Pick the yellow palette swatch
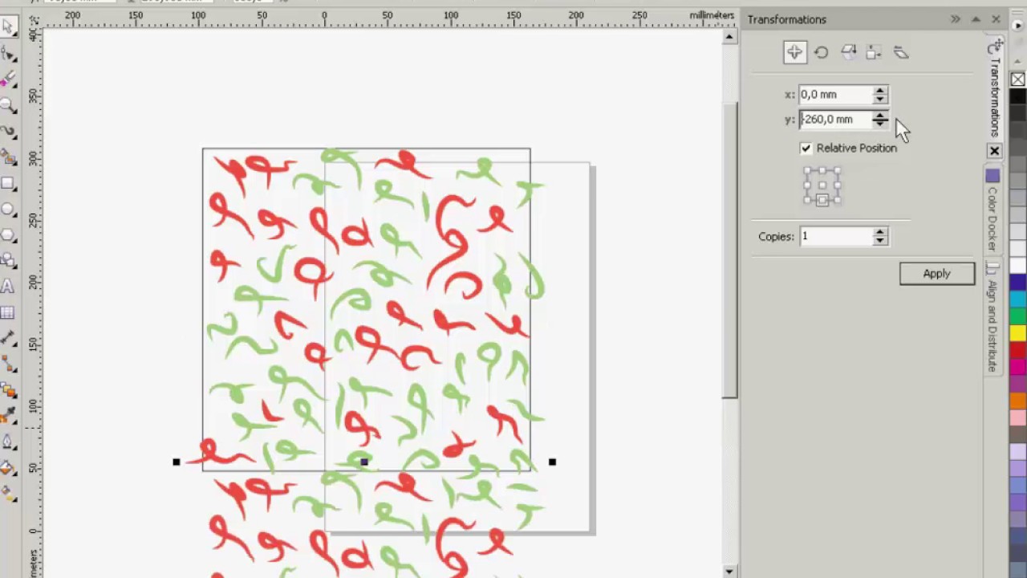This screenshot has width=1027, height=578. tap(1018, 332)
